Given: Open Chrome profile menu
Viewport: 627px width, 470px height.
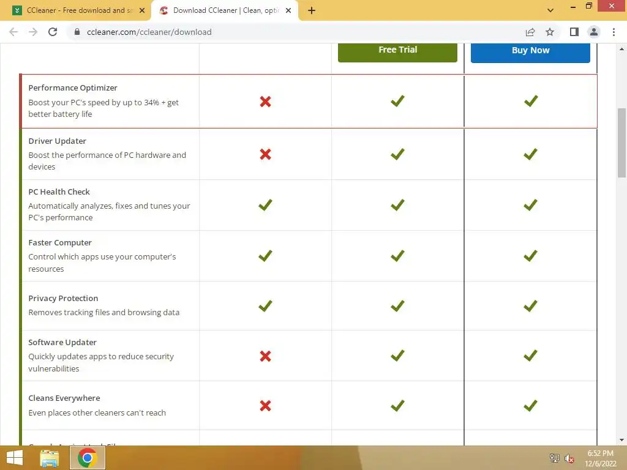Looking at the screenshot, I should click(594, 32).
